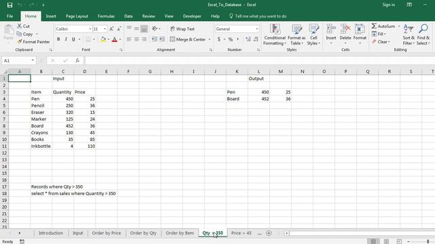
Task: Open Find & Select menu
Action: click(423, 35)
